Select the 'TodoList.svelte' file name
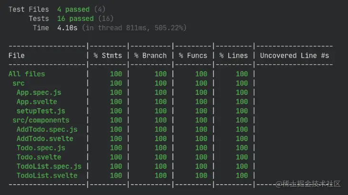Viewport: 348px width, 195px height. pyautogui.click(x=47, y=175)
